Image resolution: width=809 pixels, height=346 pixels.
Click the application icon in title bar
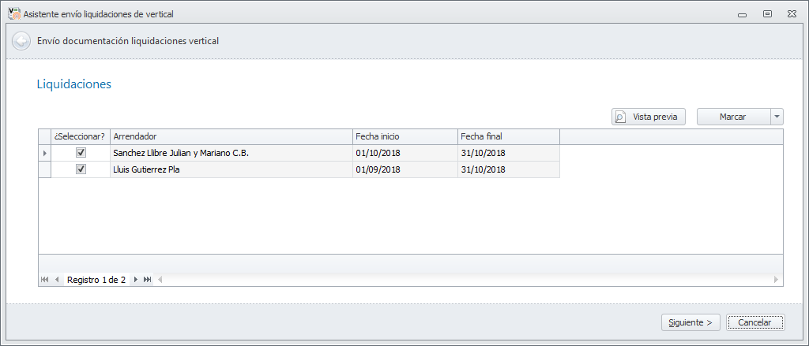coord(13,13)
